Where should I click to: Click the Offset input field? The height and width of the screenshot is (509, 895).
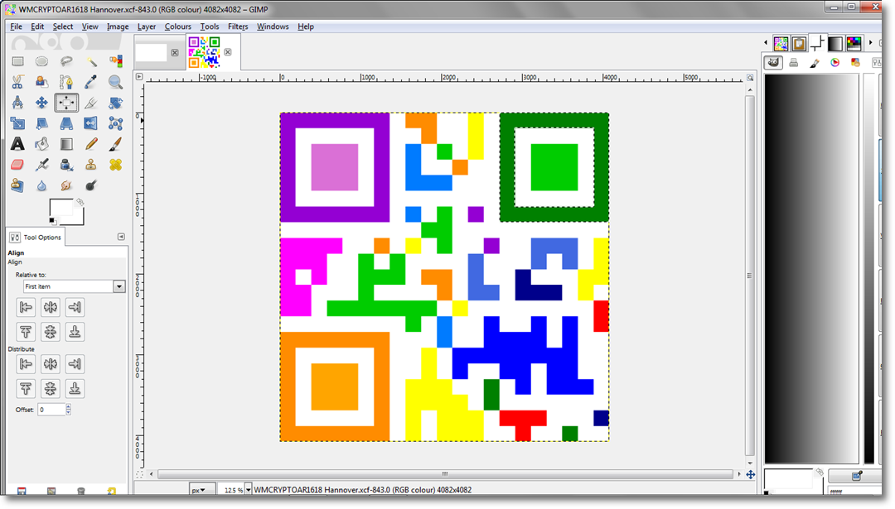coord(51,409)
